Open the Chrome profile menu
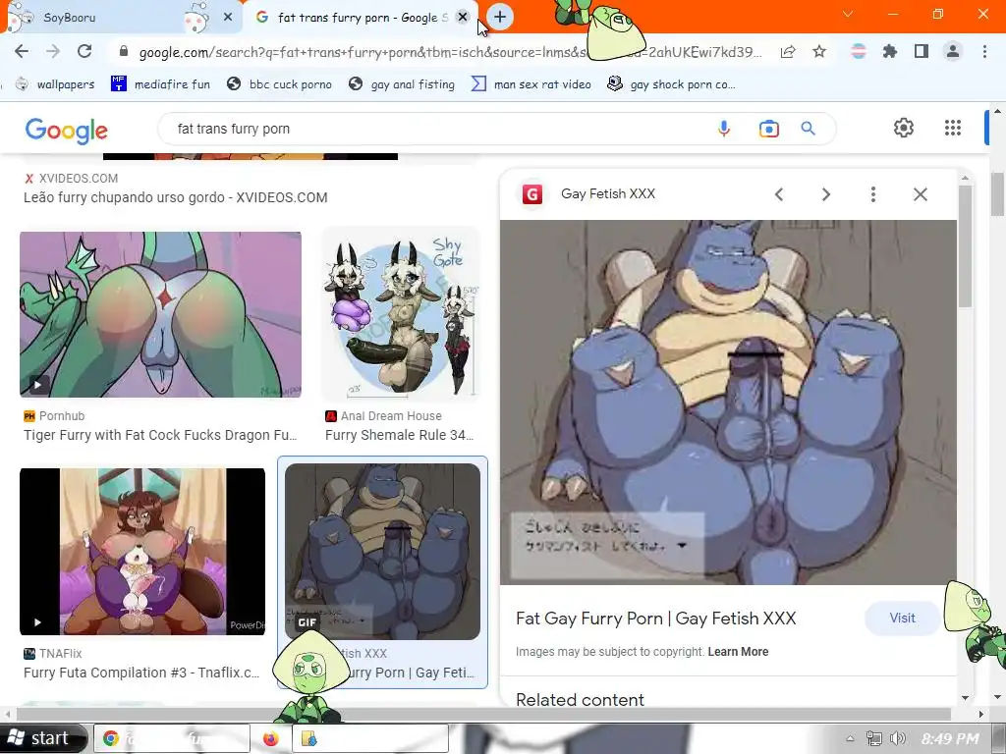The height and width of the screenshot is (754, 1006). point(953,51)
